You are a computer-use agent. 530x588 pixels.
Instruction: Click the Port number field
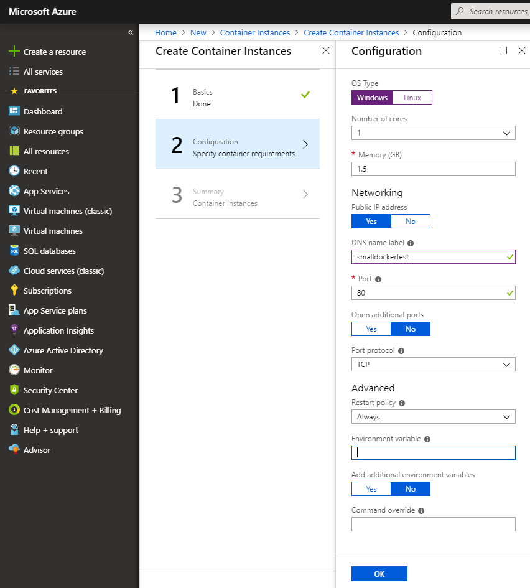point(434,293)
